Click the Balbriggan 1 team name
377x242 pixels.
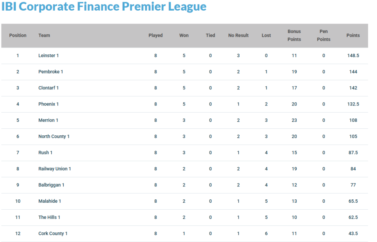tap(51, 185)
